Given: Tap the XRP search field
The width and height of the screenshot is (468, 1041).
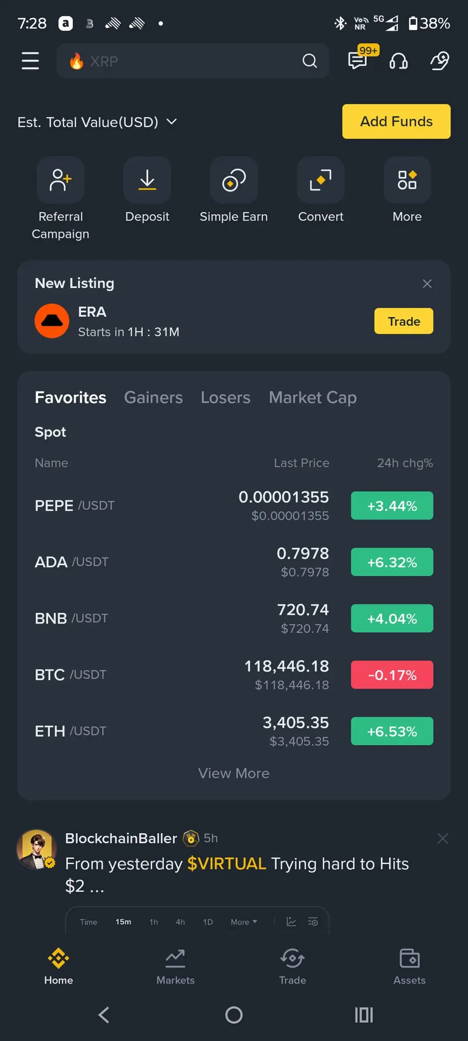Looking at the screenshot, I should point(193,61).
